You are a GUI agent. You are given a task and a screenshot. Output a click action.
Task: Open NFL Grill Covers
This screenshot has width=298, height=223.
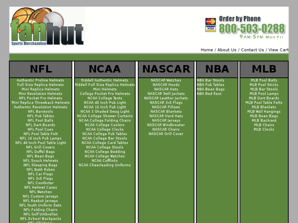pos(40,147)
